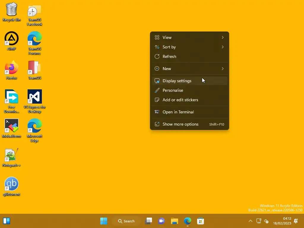Select the Firefox desktop shortcut
Screen dimensions: 304x228
(x=12, y=70)
